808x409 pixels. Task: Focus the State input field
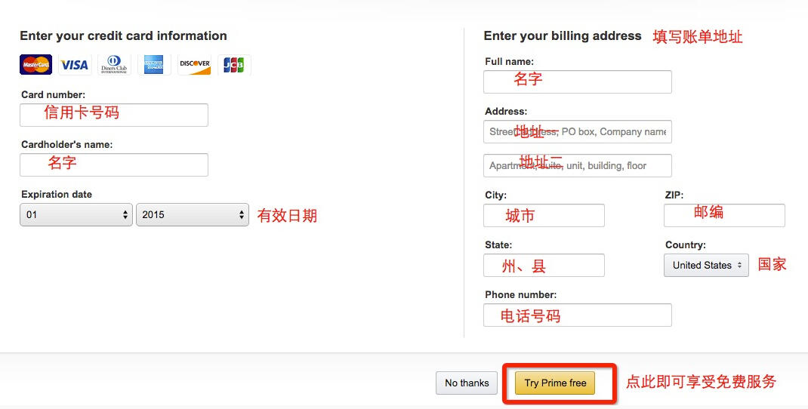click(544, 266)
